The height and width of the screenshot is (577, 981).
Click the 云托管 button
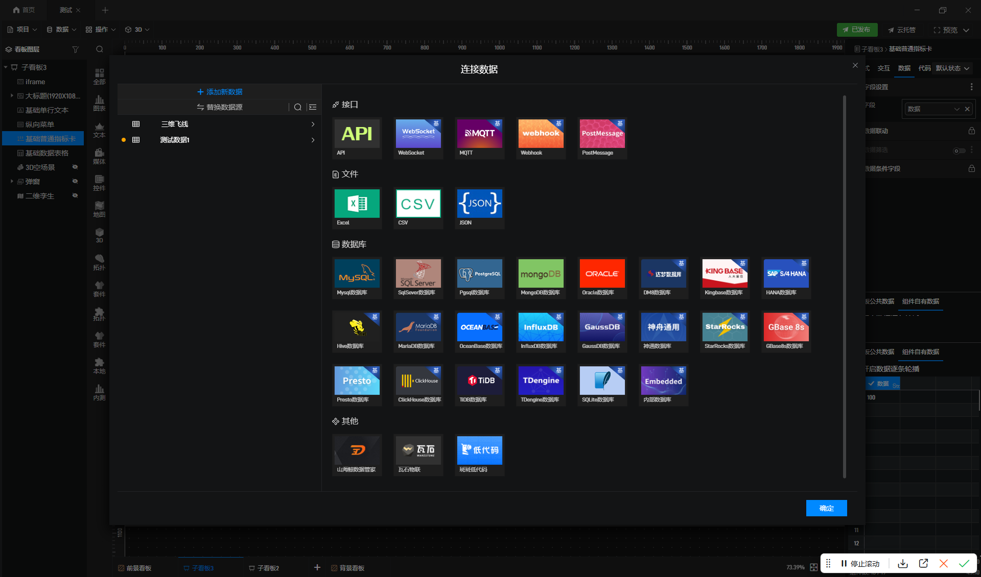tap(902, 30)
